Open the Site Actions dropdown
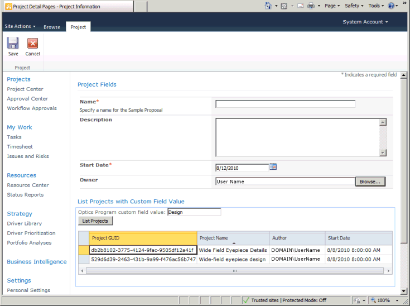 (20, 26)
